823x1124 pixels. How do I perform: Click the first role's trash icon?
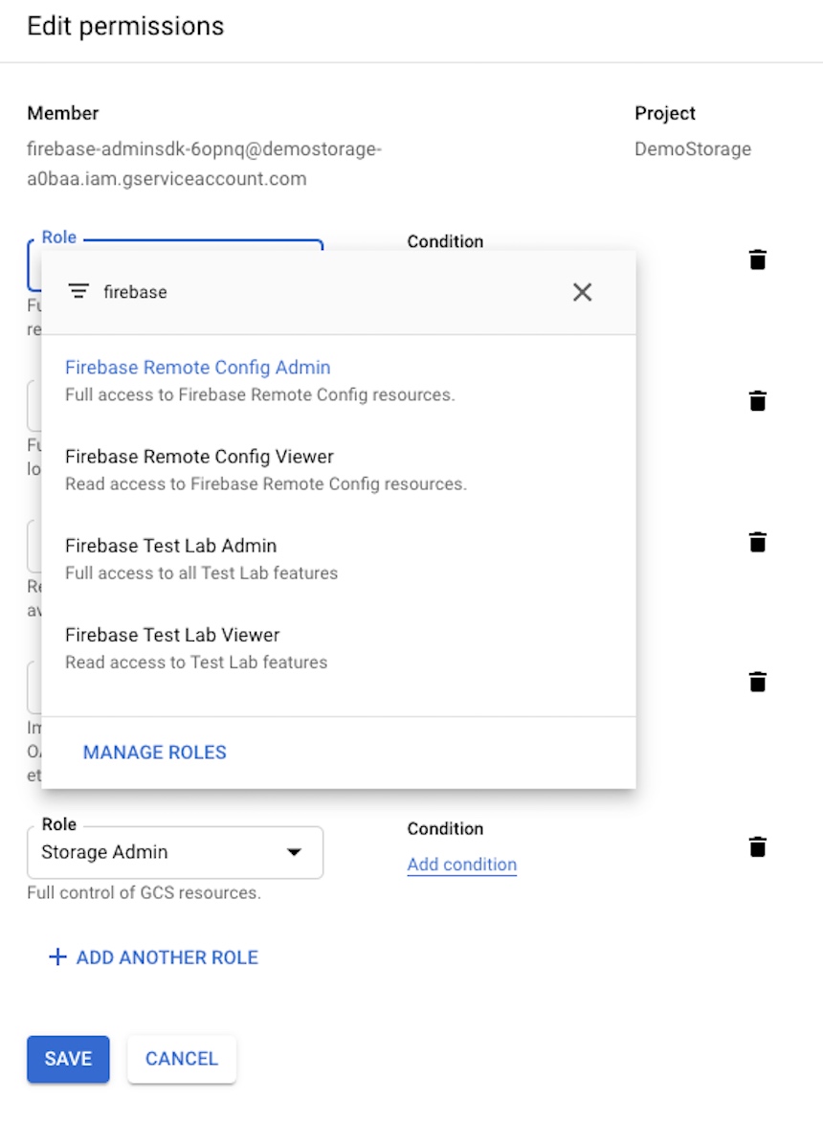coord(757,259)
